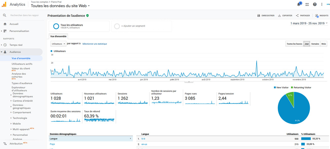Click the empty add-segment circle
The image size is (330, 149).
(117, 26)
